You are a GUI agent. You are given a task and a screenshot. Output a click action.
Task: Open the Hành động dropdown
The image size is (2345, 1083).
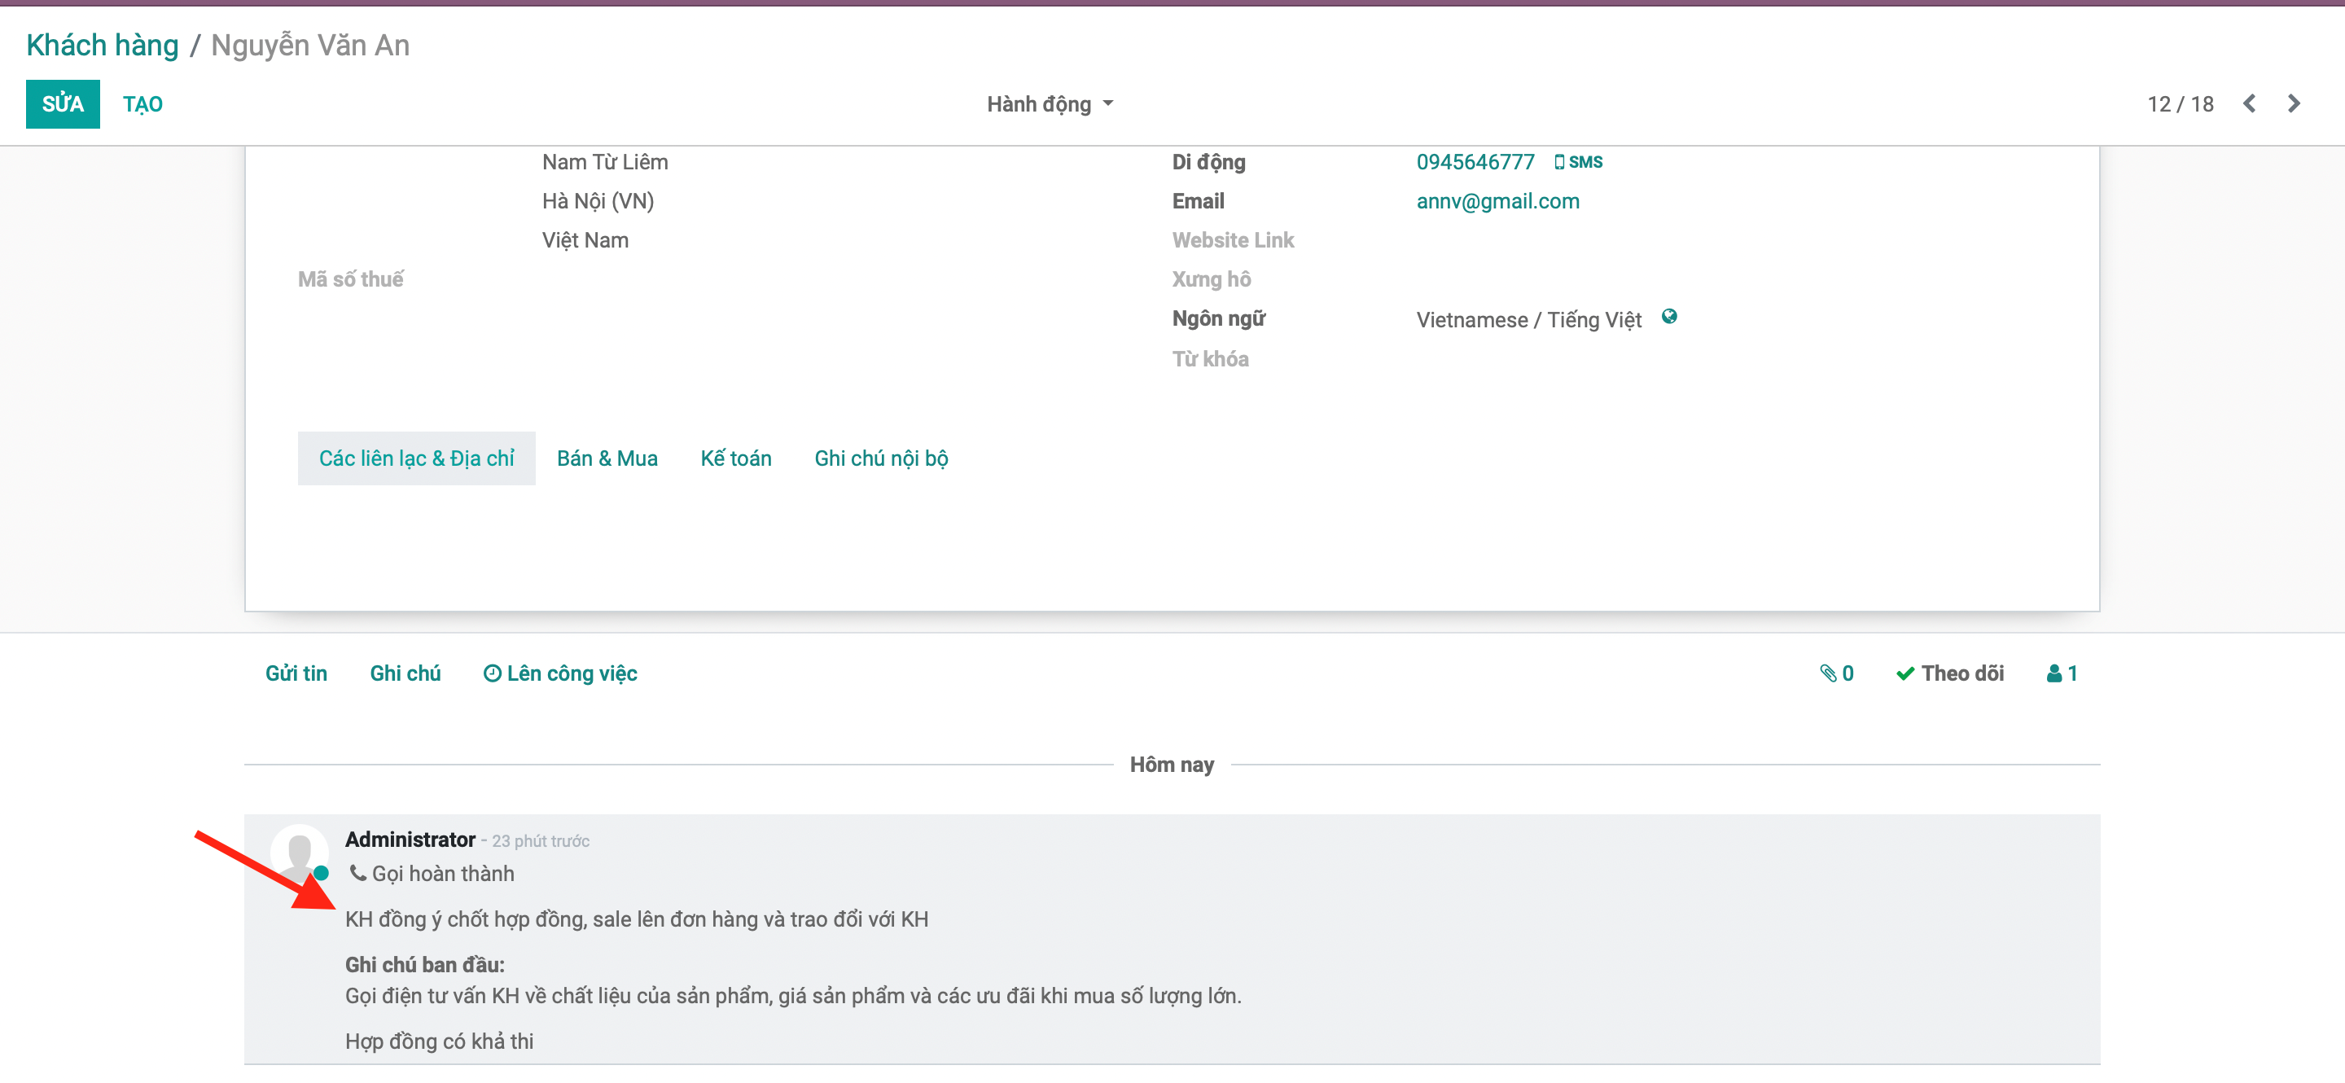(x=1050, y=105)
